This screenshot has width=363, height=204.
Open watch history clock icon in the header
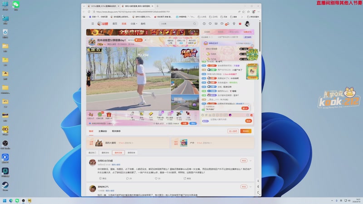pyautogui.click(x=204, y=24)
